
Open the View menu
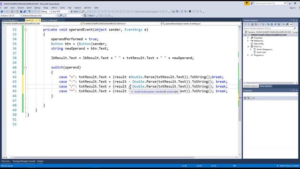point(13,8)
